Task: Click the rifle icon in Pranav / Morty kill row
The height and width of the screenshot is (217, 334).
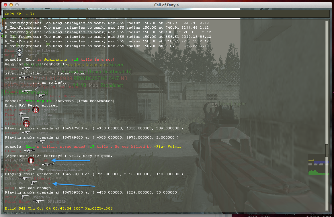Action: click(x=27, y=133)
